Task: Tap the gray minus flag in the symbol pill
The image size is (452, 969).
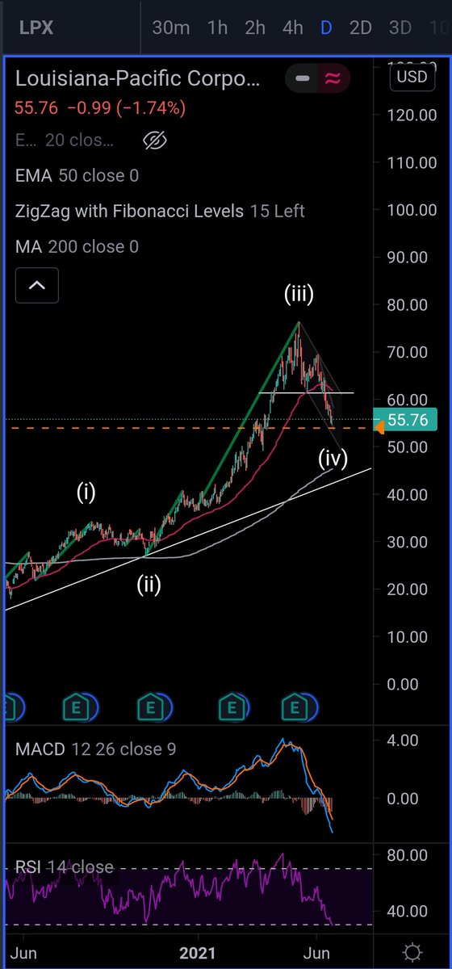Action: (302, 78)
